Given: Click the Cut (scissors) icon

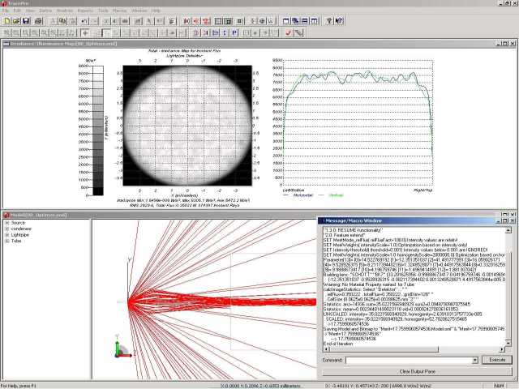Looking at the screenshot, I should click(x=53, y=21).
